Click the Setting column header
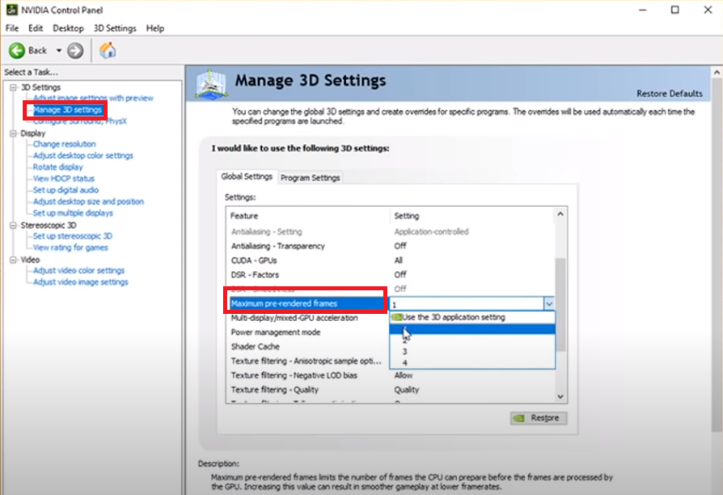 point(472,216)
